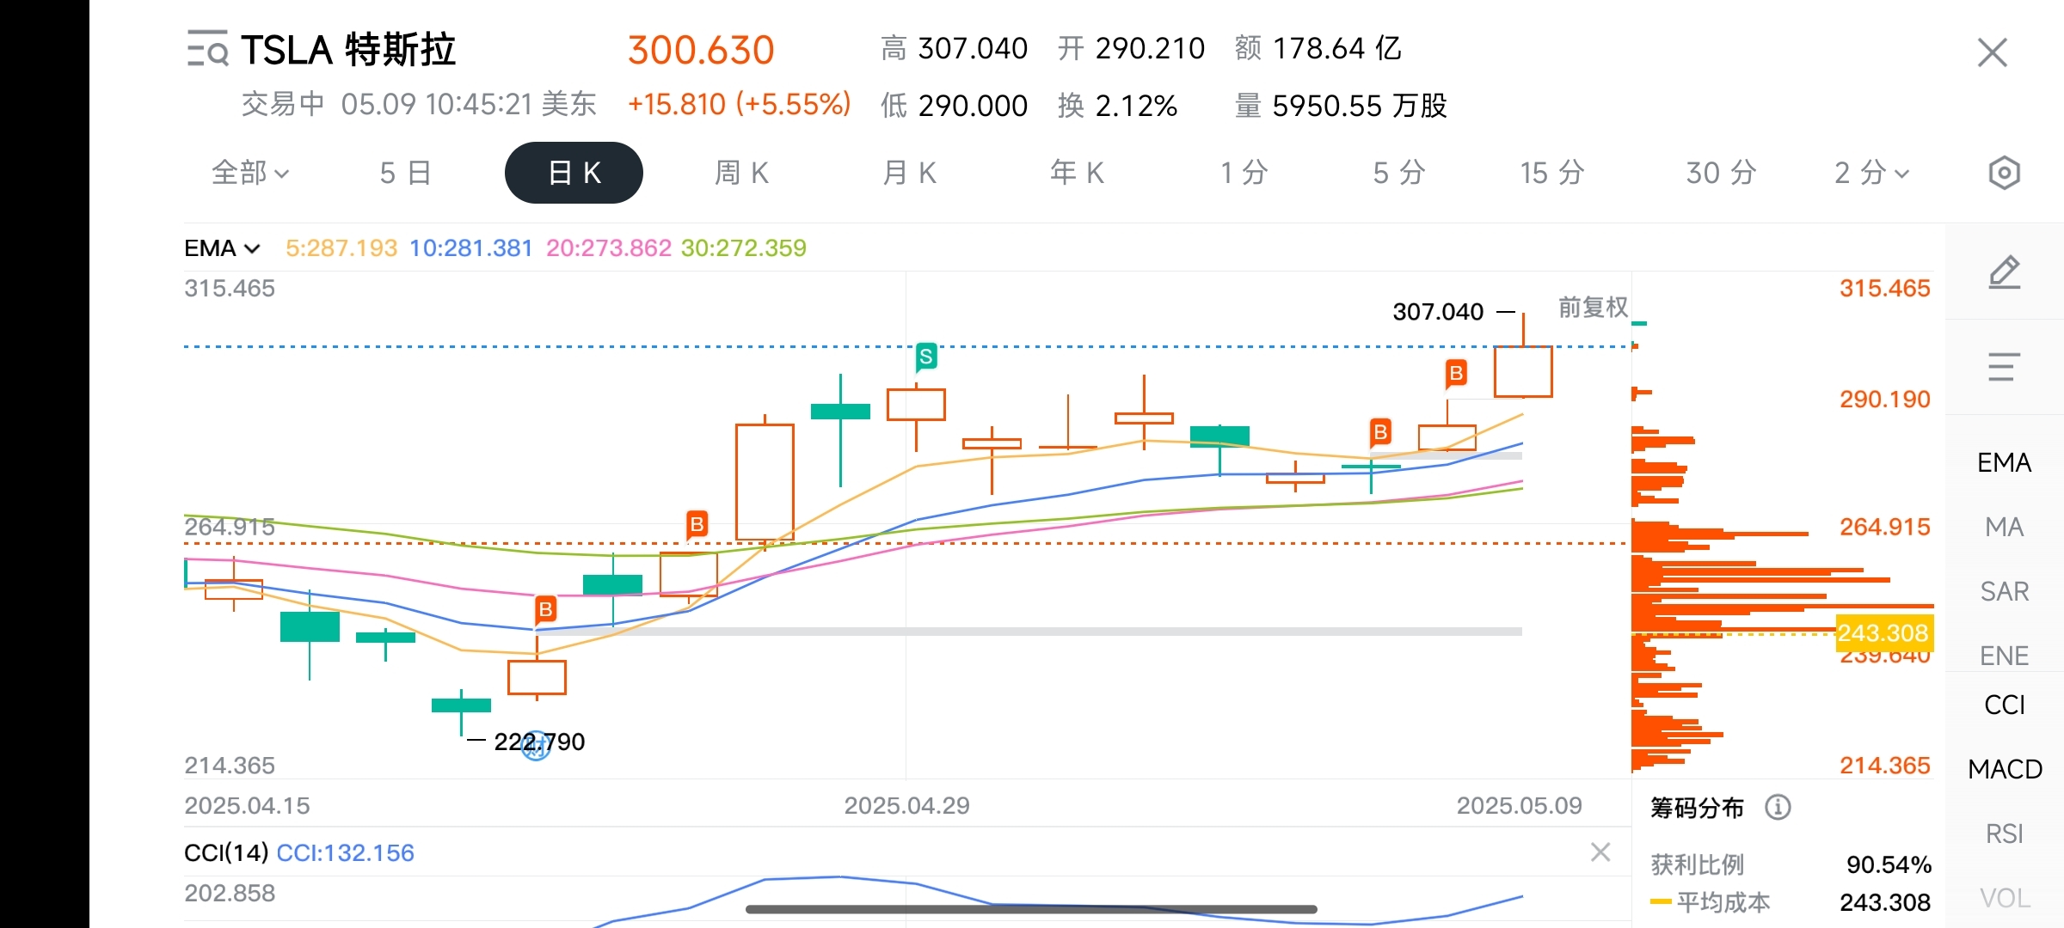This screenshot has width=2064, height=928.
Task: Click the current price 300.630
Action: 701,50
